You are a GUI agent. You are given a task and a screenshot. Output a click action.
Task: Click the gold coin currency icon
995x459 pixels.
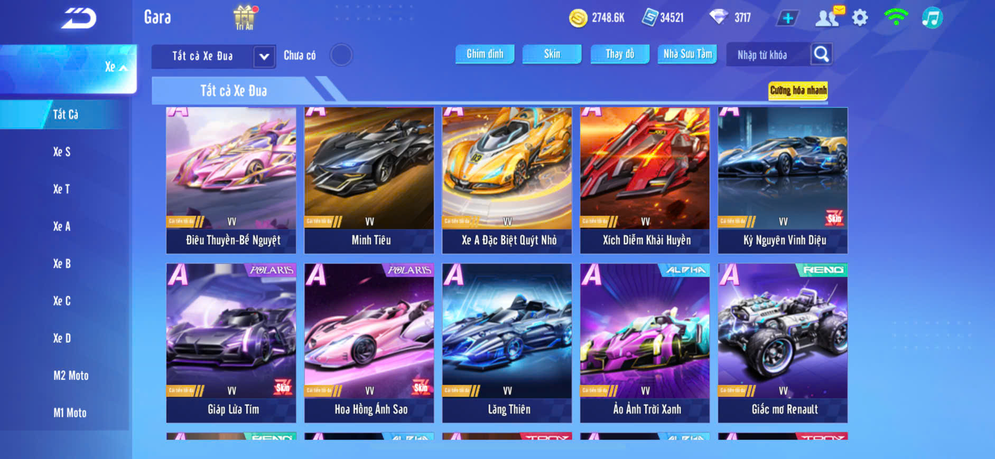click(578, 18)
